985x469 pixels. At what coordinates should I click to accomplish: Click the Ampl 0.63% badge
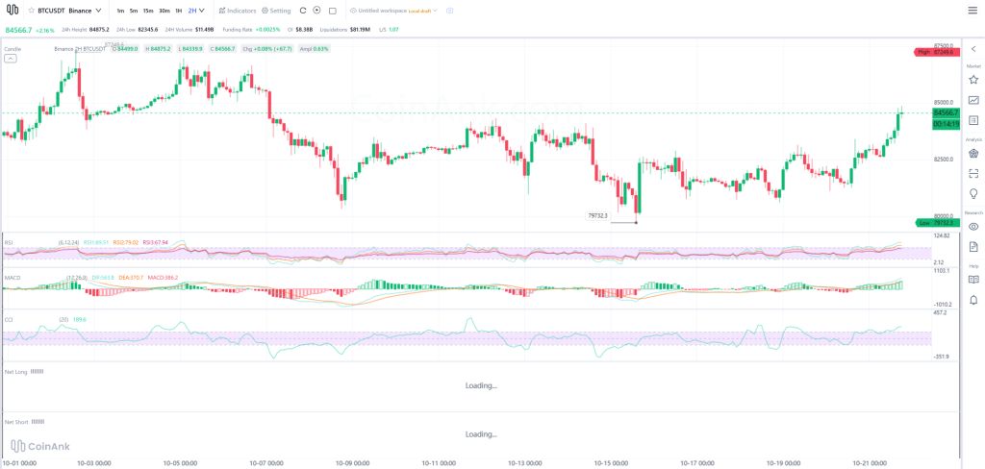tap(314, 48)
